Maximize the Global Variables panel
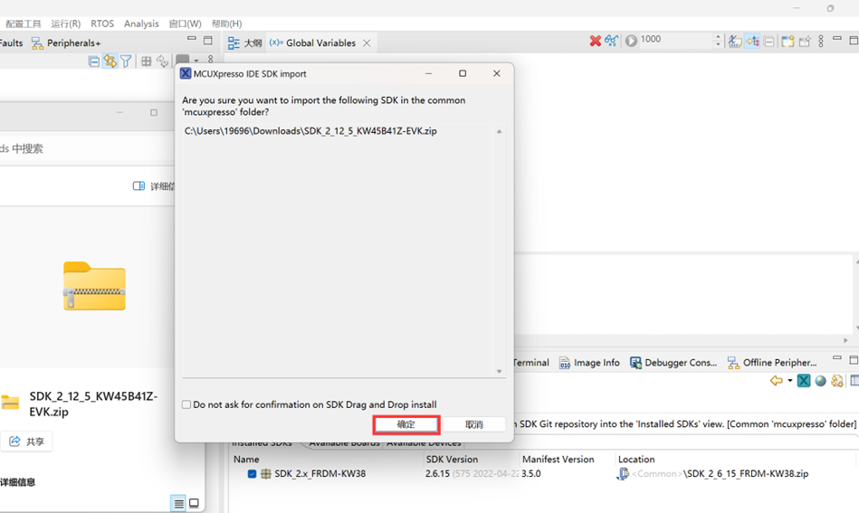The width and height of the screenshot is (859, 513). click(854, 41)
